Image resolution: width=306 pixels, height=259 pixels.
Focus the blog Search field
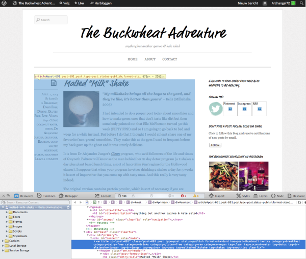point(51,20)
